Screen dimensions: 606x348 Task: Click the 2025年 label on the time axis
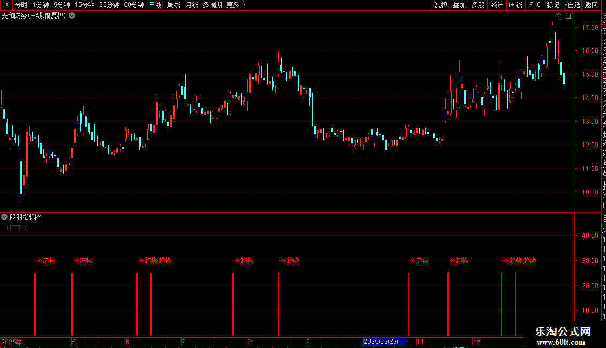pyautogui.click(x=12, y=342)
